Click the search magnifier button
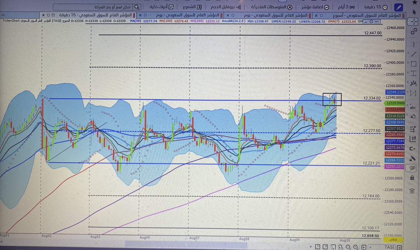The image size is (420, 250). [137, 7]
